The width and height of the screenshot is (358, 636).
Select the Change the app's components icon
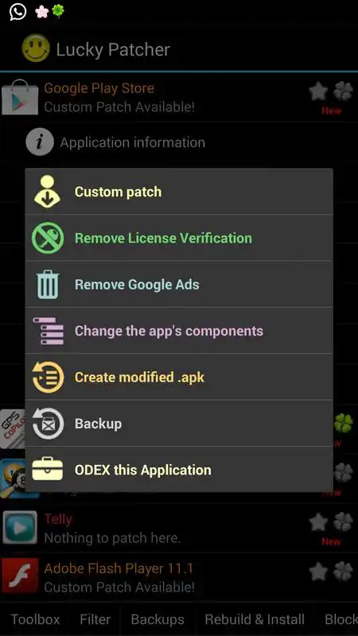tap(48, 331)
